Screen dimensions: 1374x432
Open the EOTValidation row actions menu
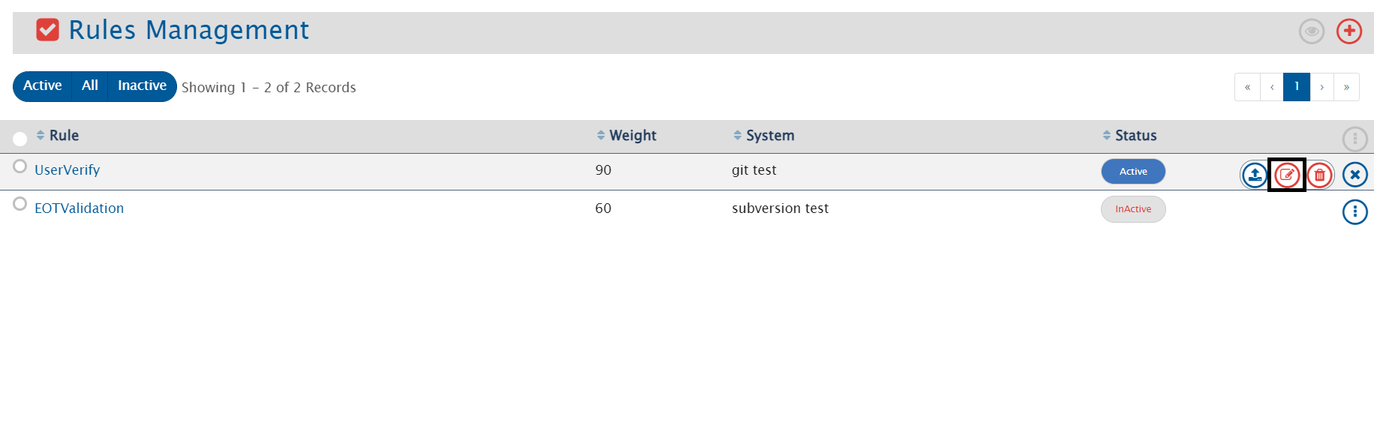[1354, 212]
